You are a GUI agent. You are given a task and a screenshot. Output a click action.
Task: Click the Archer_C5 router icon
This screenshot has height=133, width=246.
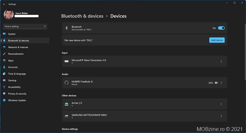pyautogui.click(x=67, y=104)
